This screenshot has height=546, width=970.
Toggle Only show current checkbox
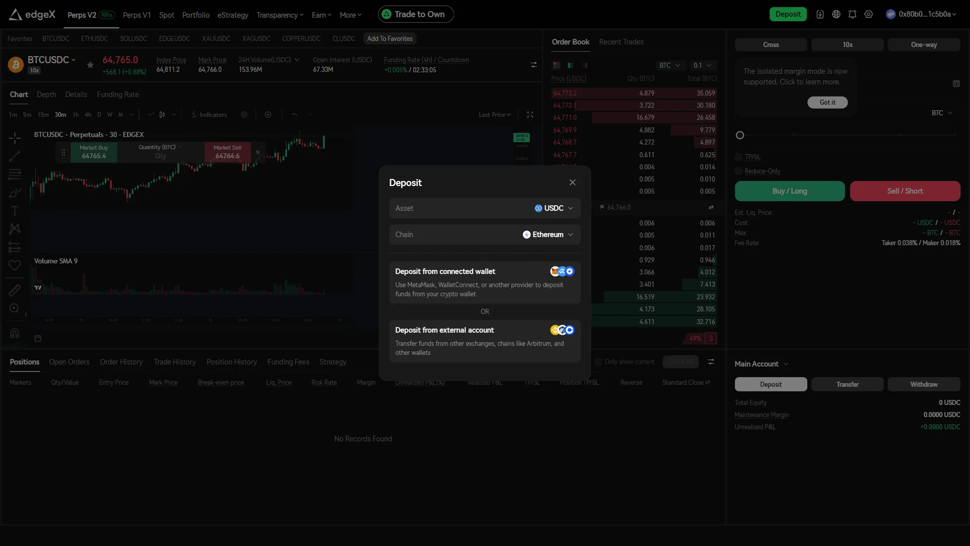pos(598,362)
